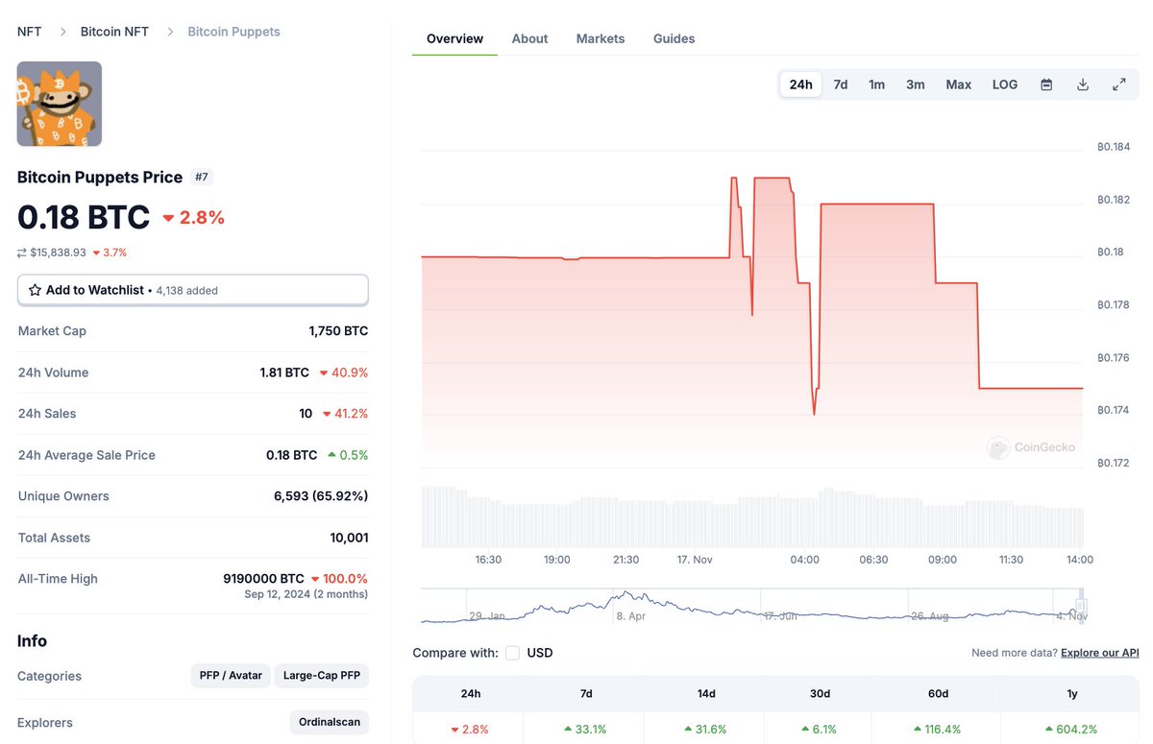Click the 33.1% seven-day change cell
This screenshot has width=1153, height=744.
586,729
